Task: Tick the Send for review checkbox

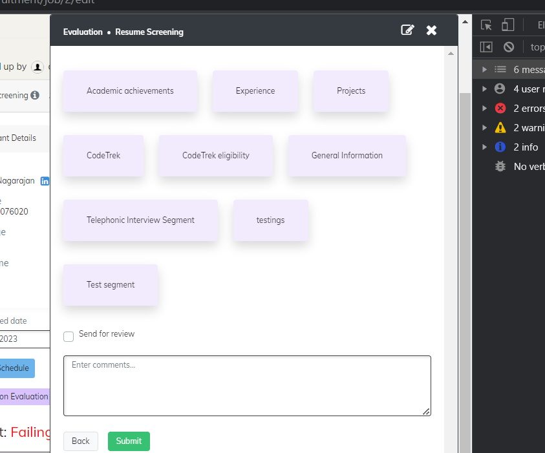Action: pos(69,336)
